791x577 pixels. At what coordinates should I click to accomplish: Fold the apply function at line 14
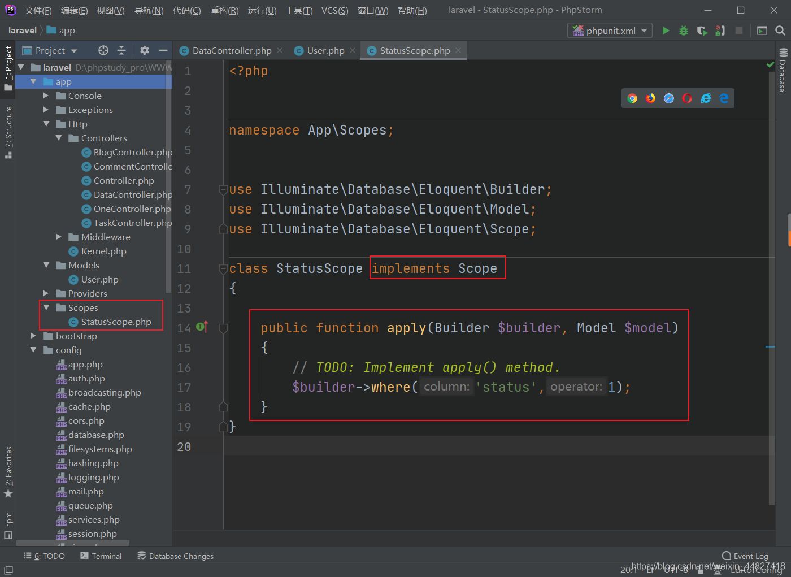click(x=223, y=328)
